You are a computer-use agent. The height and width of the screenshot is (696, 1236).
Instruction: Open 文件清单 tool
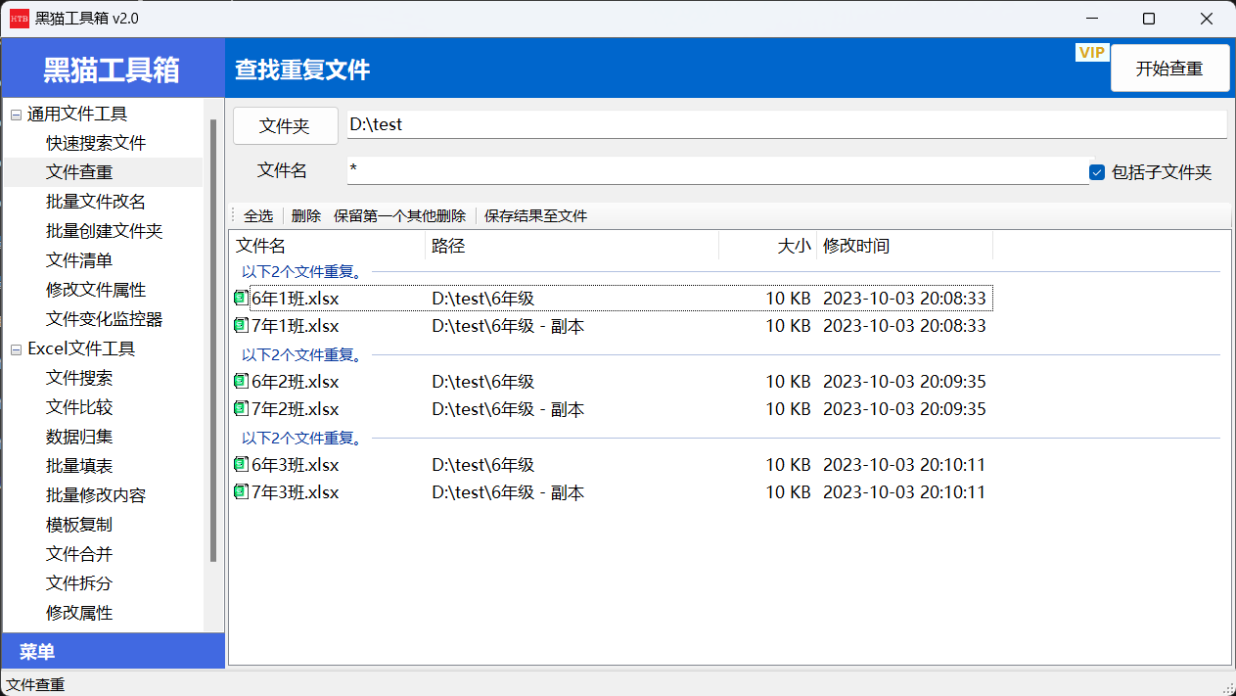pos(79,260)
